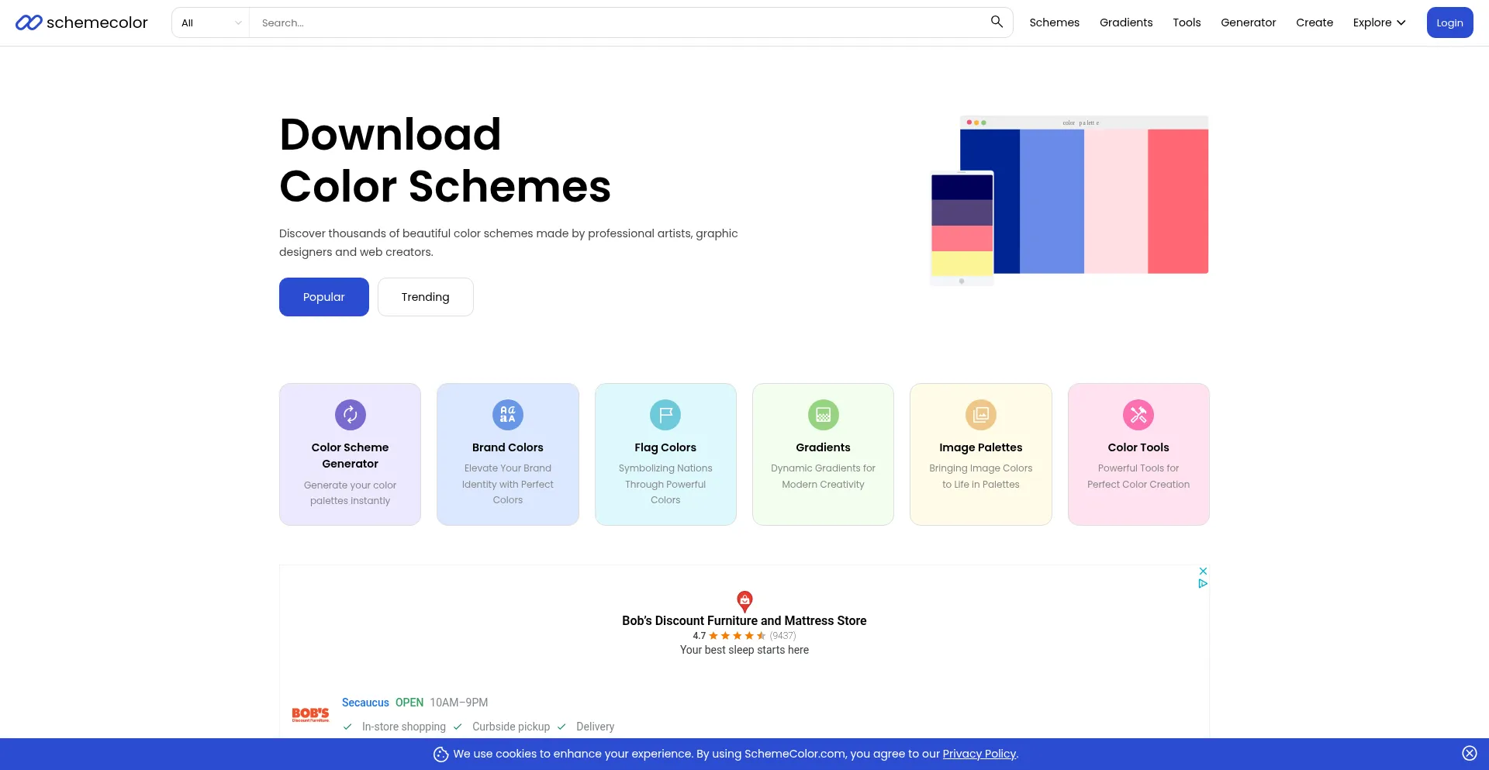Viewport: 1489px width, 770px height.
Task: Click the Flag Colors flag icon
Action: (x=665, y=415)
